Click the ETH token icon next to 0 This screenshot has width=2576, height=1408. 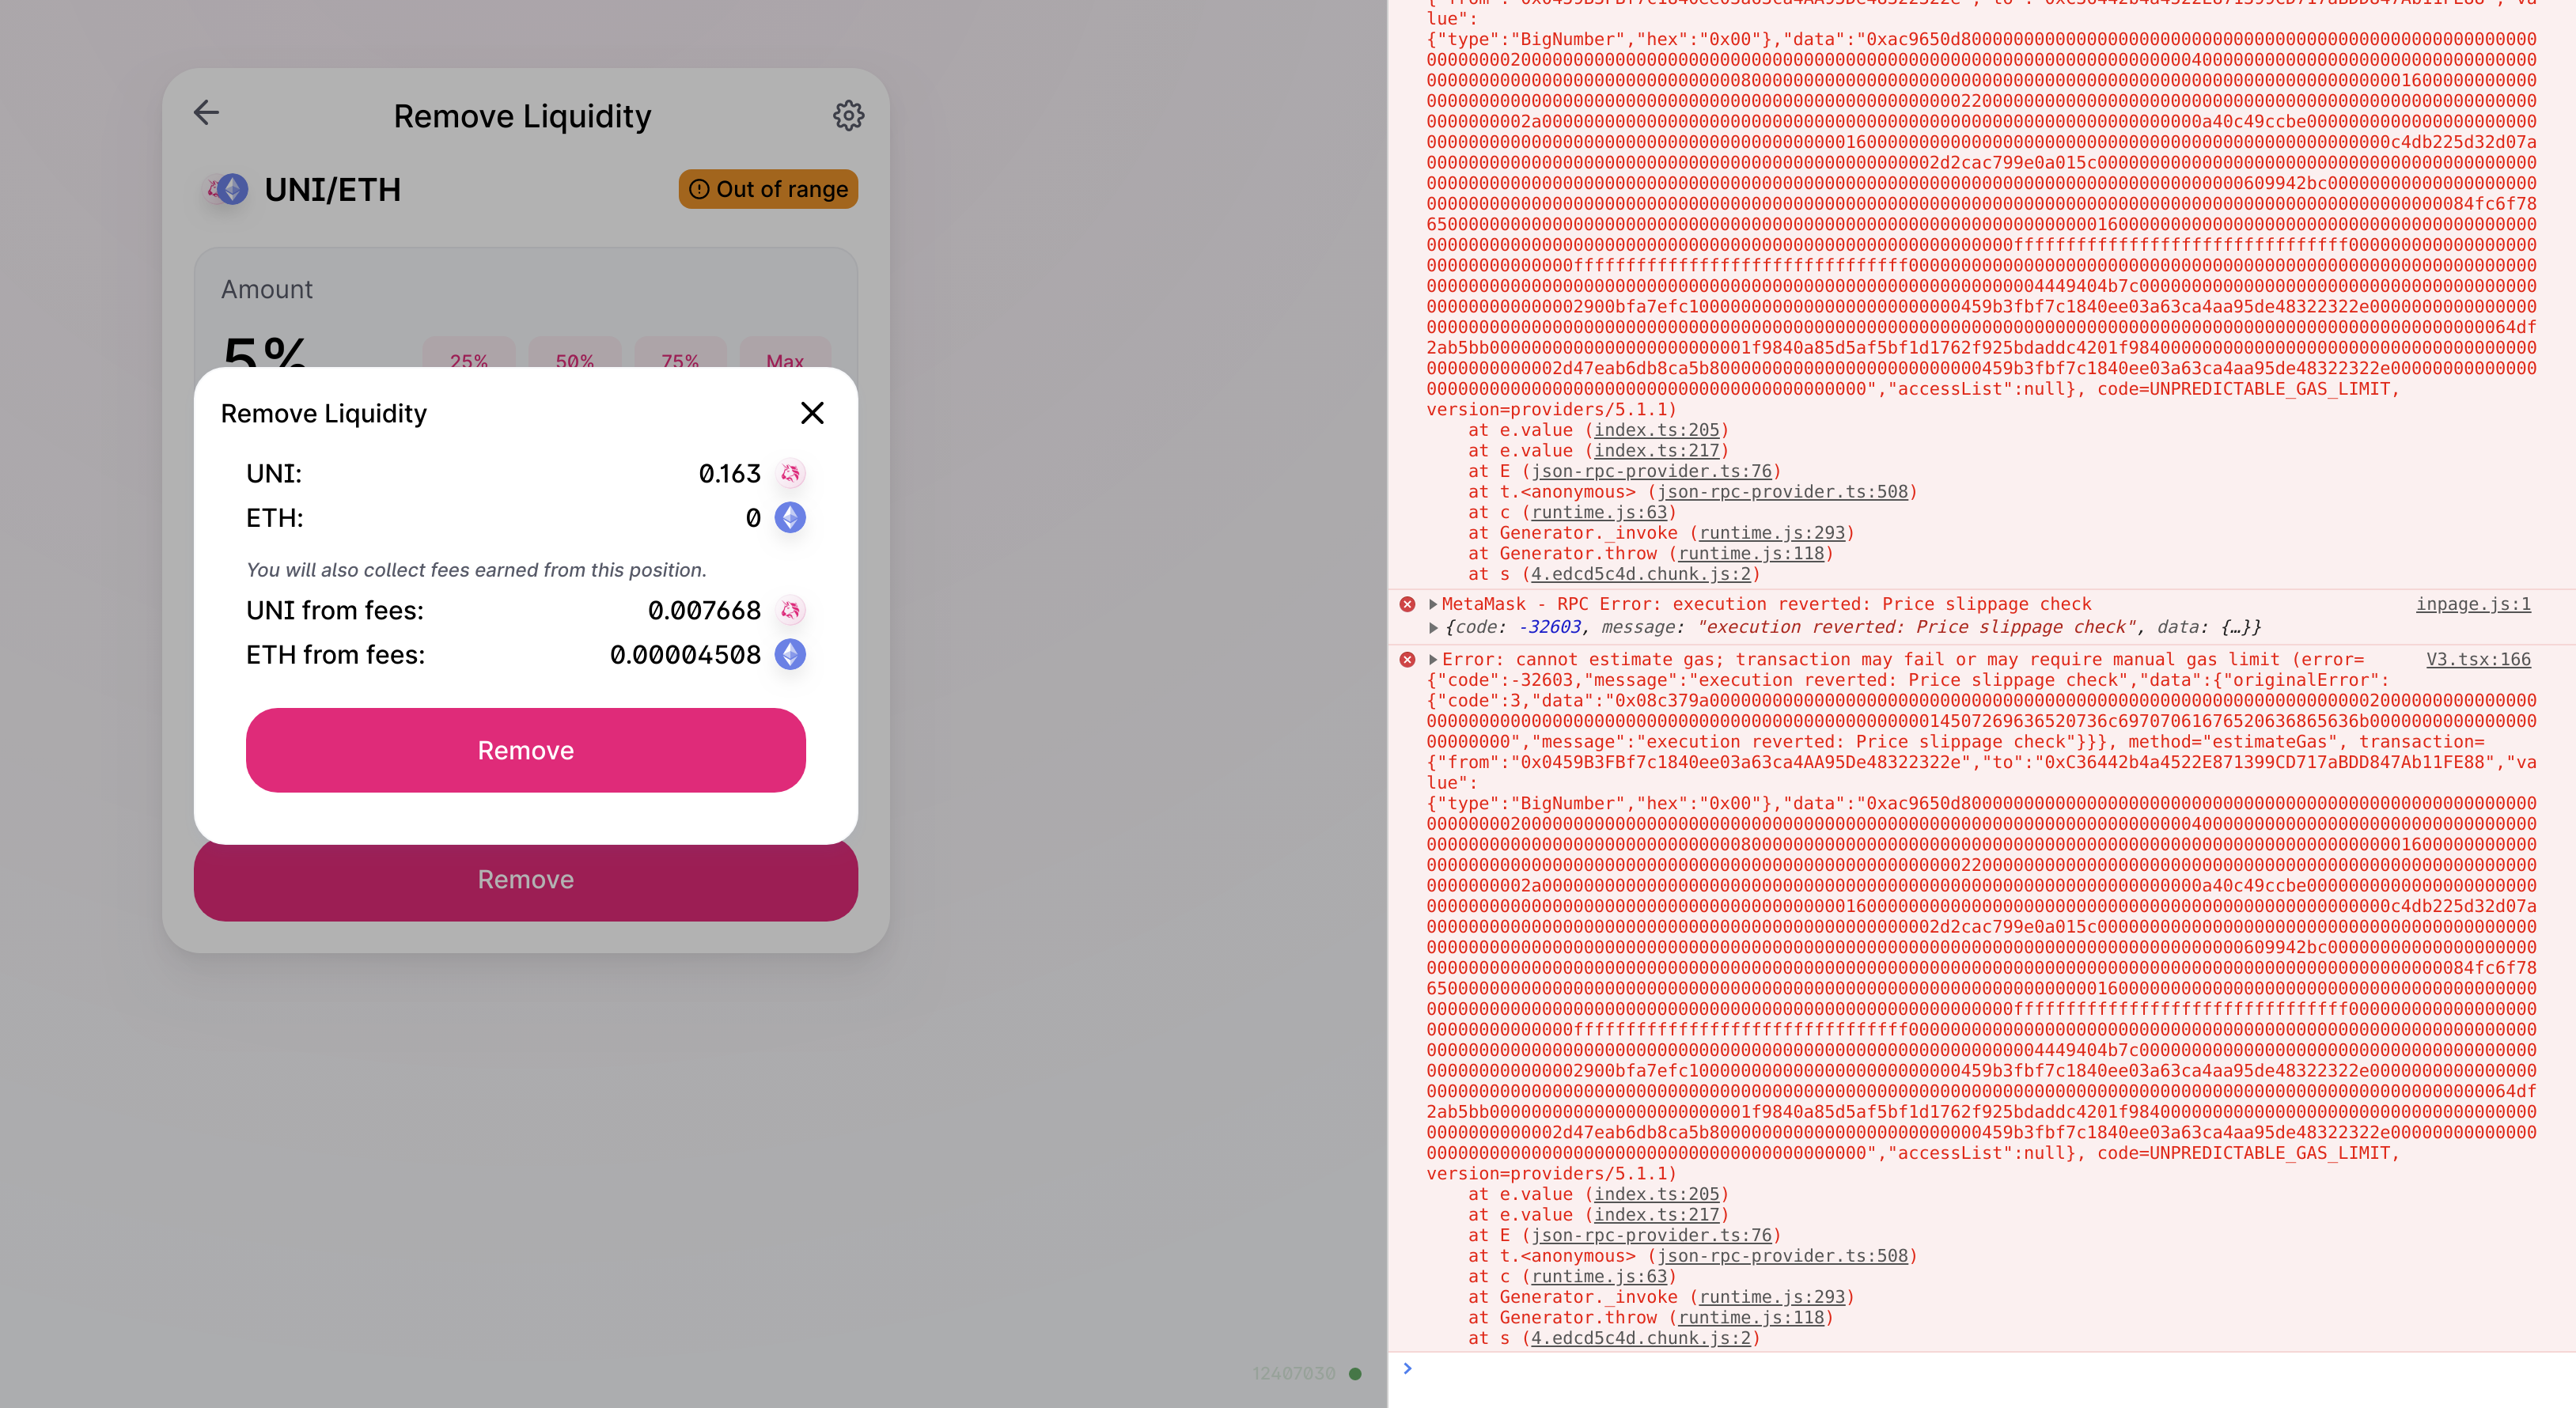click(790, 518)
